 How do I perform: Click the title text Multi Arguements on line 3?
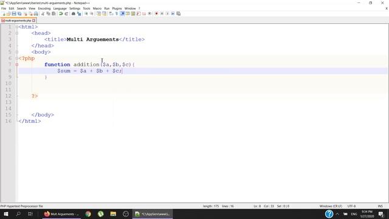(93, 40)
